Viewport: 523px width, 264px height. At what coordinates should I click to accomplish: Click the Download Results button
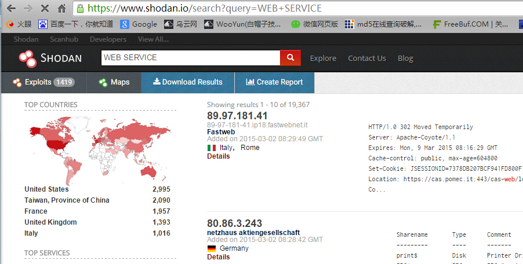click(188, 82)
